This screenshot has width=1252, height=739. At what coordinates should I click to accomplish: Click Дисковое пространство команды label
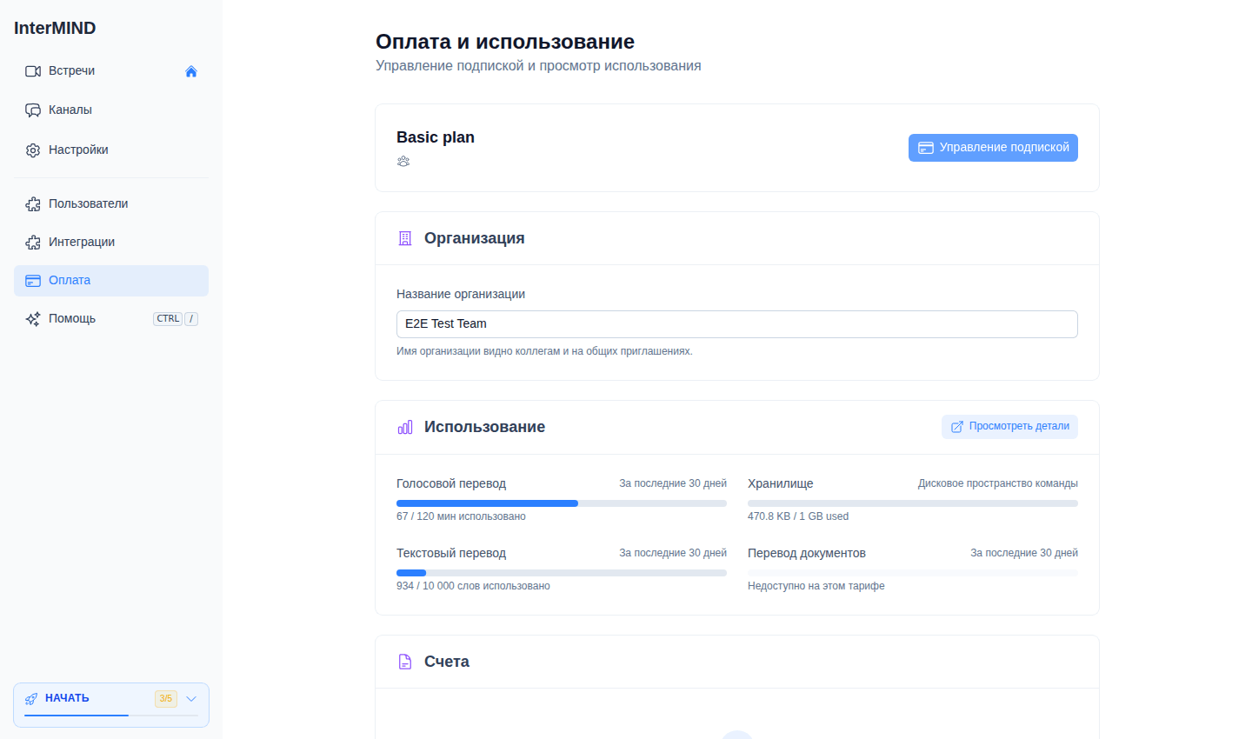tap(998, 483)
